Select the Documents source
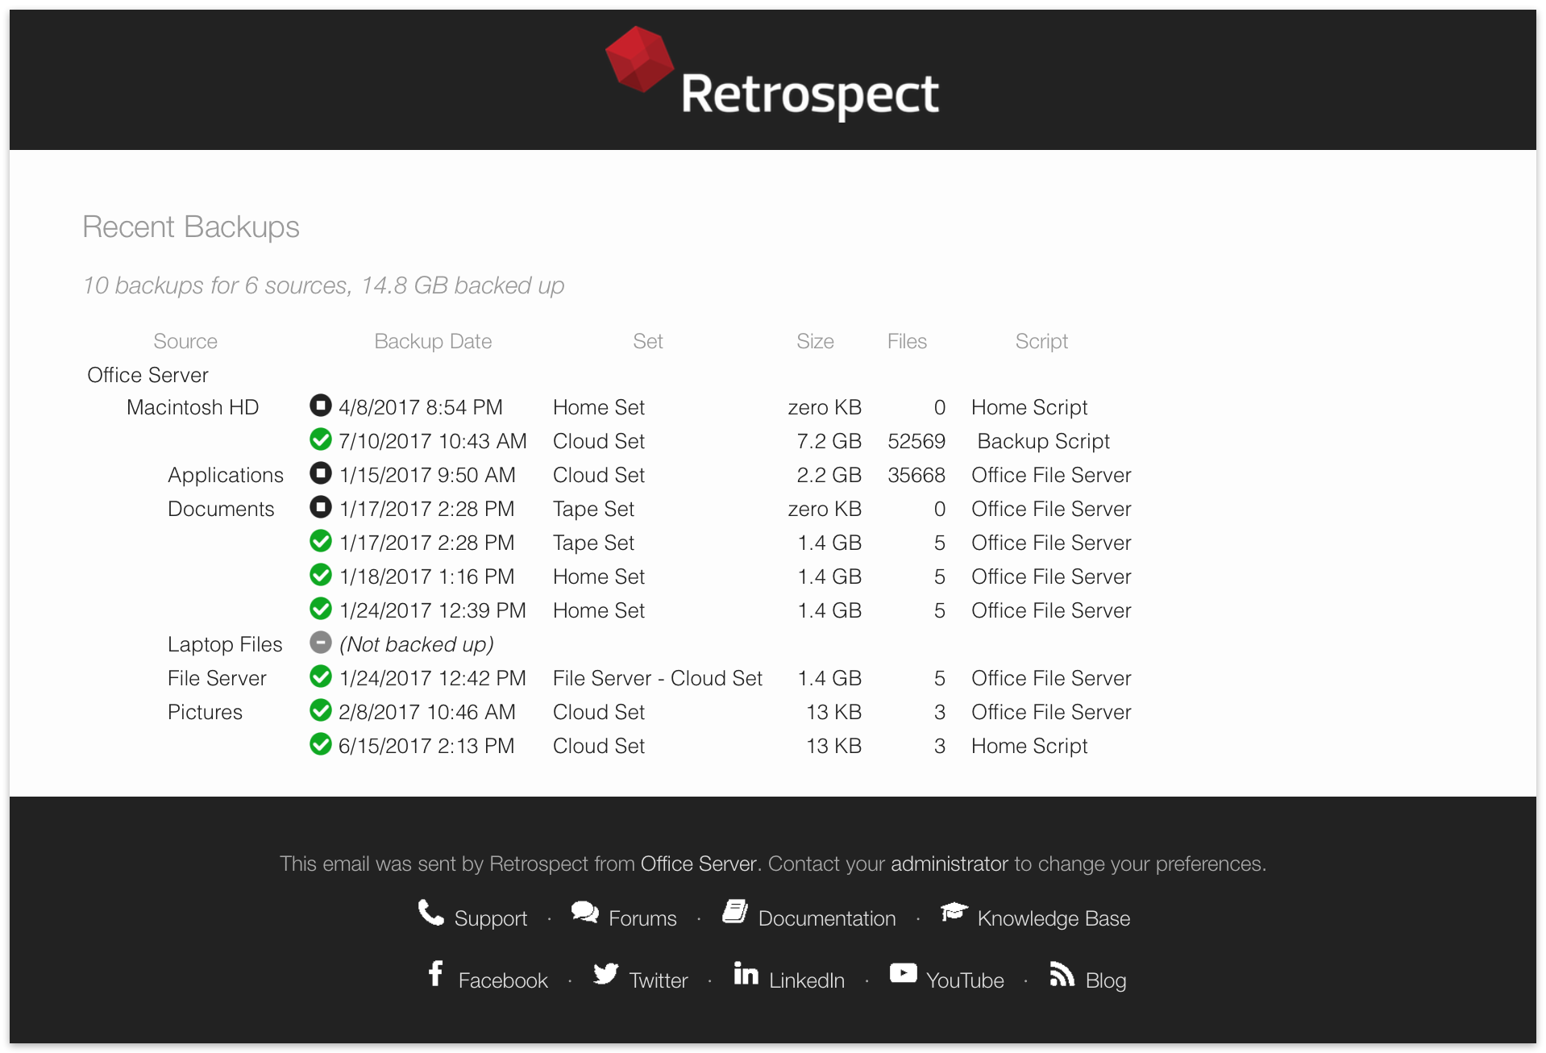1546x1053 pixels. (221, 509)
